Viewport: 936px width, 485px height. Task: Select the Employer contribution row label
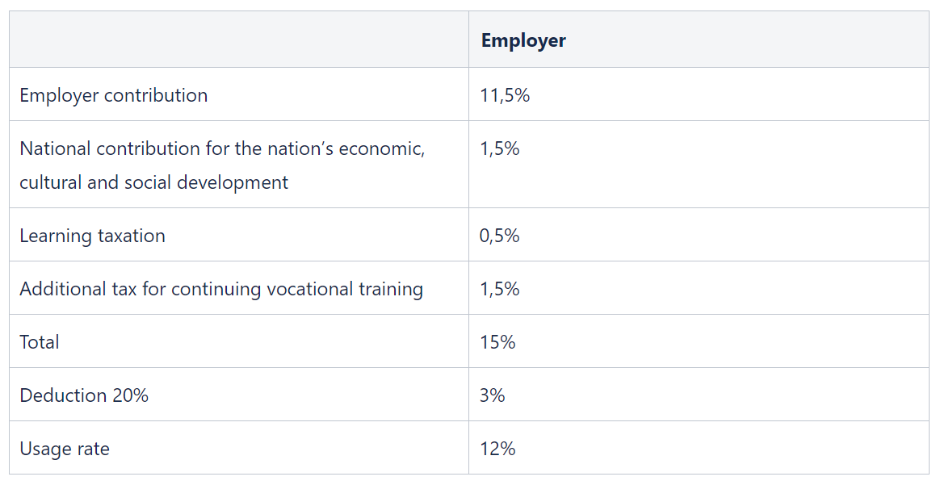pyautogui.click(x=113, y=95)
